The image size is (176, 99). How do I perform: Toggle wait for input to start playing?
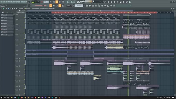click(x=54, y=2)
